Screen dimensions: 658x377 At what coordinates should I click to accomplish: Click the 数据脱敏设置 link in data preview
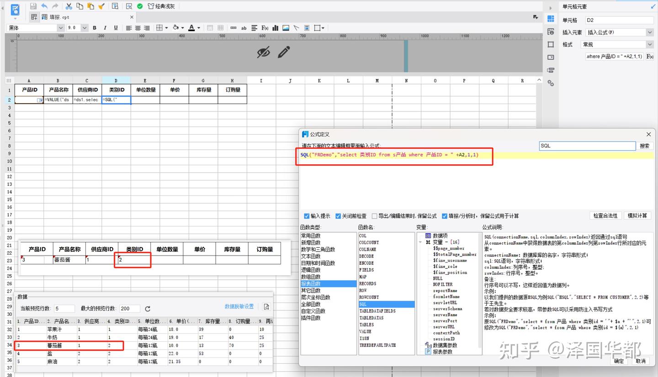[239, 306]
